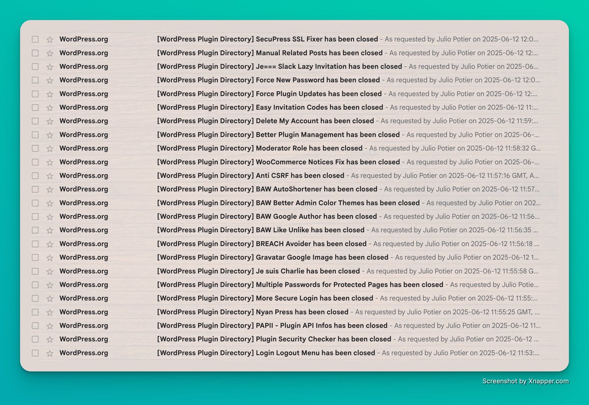Star the Force New Password email
The width and height of the screenshot is (589, 405).
coord(50,80)
